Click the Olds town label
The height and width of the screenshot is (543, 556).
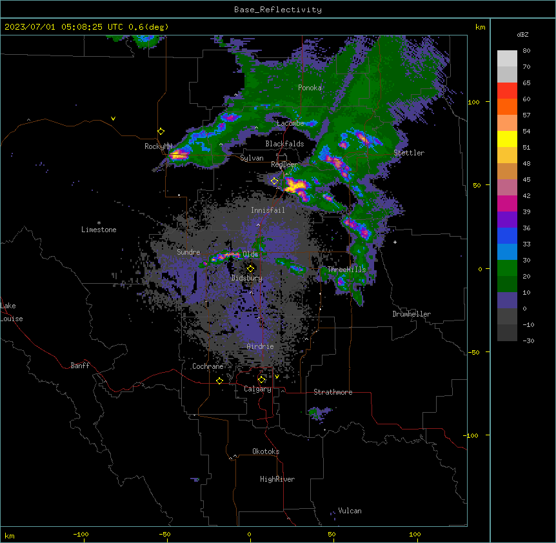(x=250, y=254)
